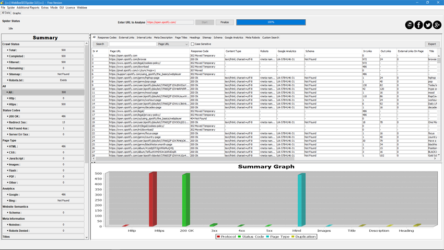Select the Internal Links tab
The image size is (444, 250).
point(144,38)
